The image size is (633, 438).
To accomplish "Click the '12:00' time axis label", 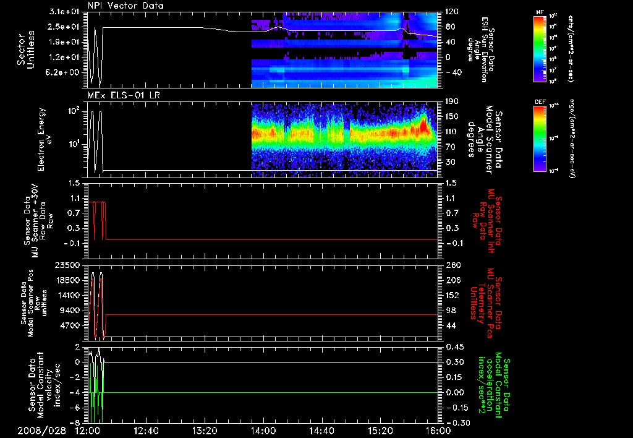I will click(x=88, y=431).
